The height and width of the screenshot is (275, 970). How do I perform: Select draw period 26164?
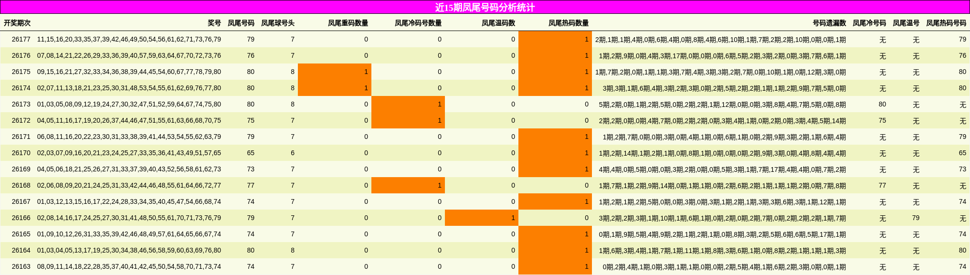click(21, 250)
